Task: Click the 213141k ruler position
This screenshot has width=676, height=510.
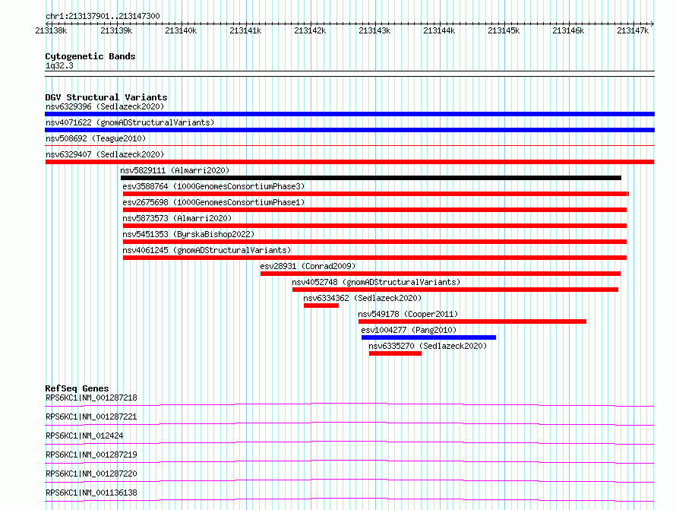Action: click(x=245, y=30)
